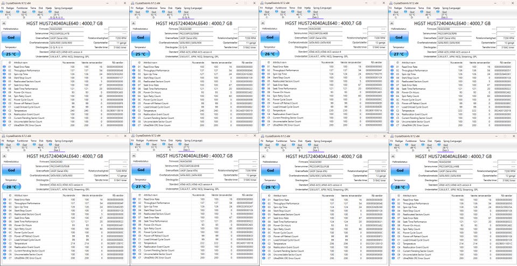Click Uncorrectable Sector Count row, 29 °C window

click(x=324, y=255)
